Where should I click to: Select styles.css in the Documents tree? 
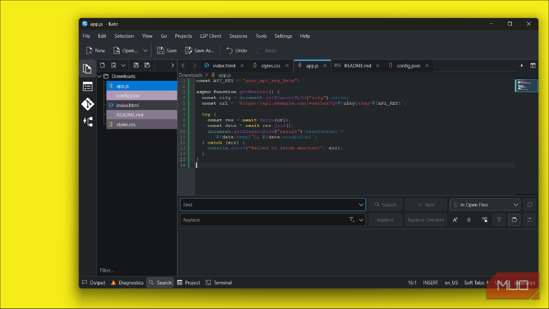coord(142,125)
